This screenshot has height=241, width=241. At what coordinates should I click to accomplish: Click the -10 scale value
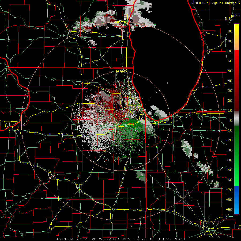coord(229,130)
